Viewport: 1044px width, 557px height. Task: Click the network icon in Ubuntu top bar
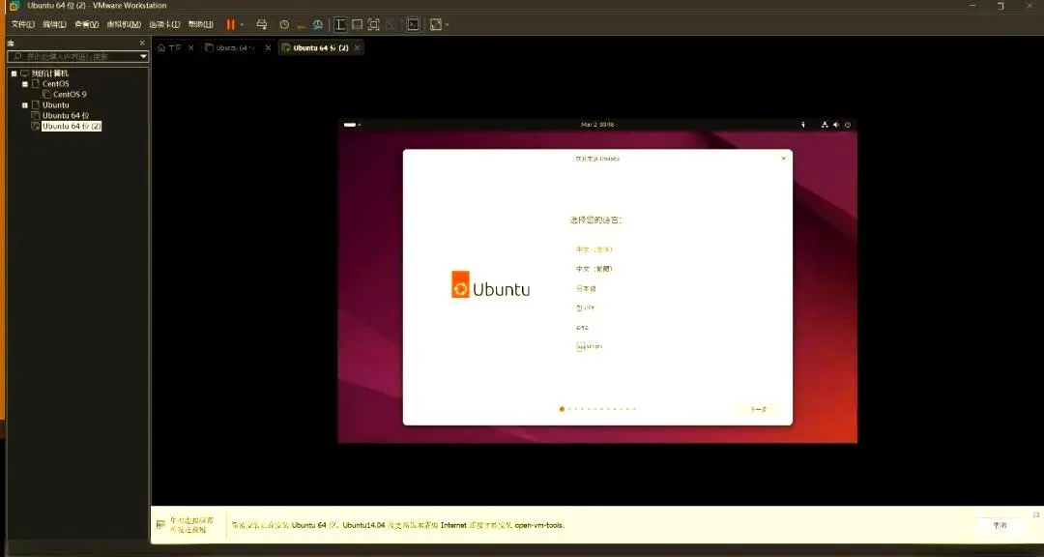click(x=826, y=125)
